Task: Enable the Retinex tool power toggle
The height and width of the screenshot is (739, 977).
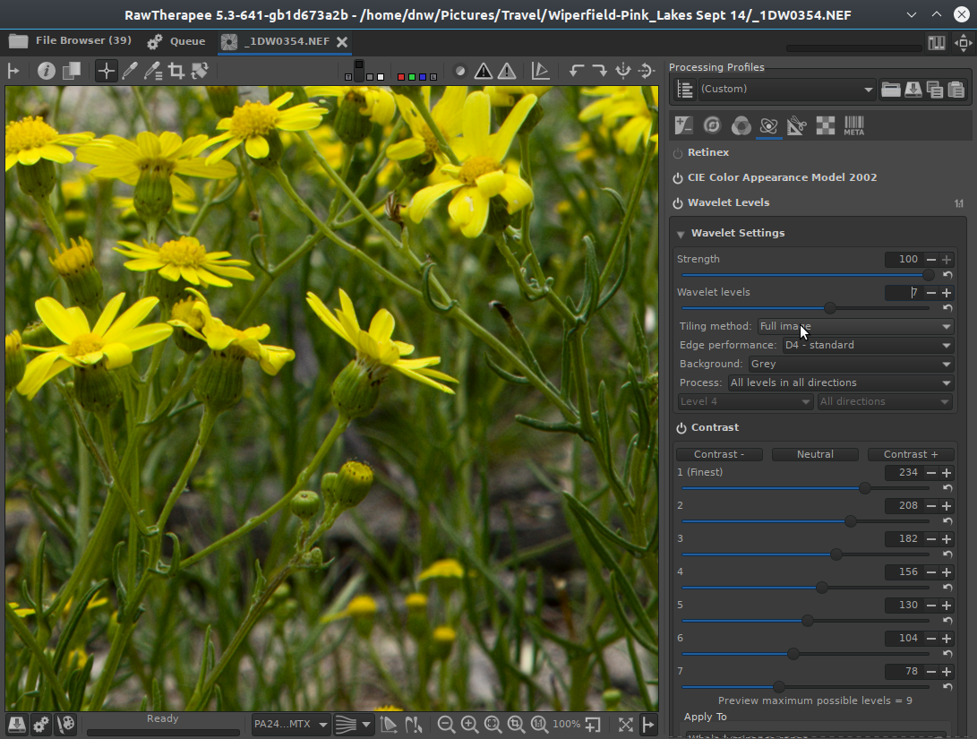Action: (x=678, y=153)
